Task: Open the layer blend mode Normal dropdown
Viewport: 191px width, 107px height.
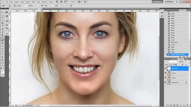Action: click(x=171, y=62)
